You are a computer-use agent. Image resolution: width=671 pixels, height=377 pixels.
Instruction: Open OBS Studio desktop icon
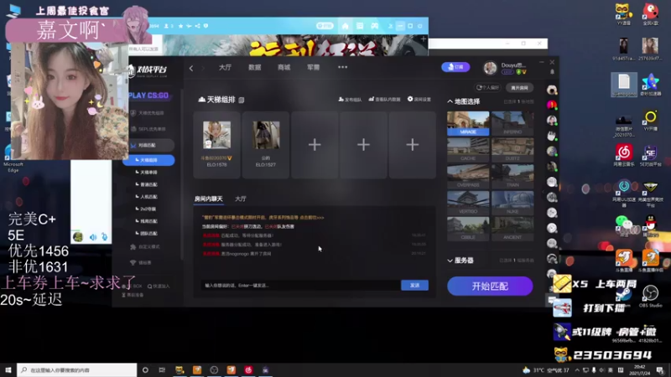651,297
